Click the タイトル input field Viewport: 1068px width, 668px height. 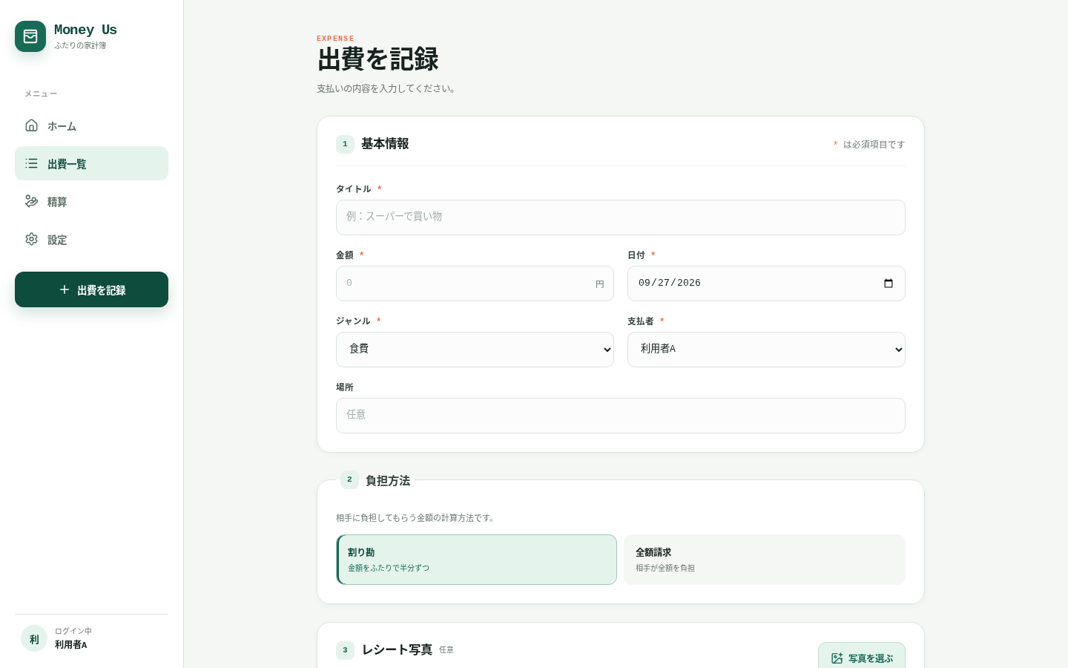point(620,217)
